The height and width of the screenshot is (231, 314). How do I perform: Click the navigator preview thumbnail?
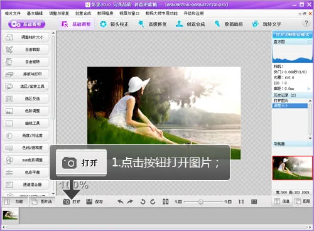(x=292, y=168)
